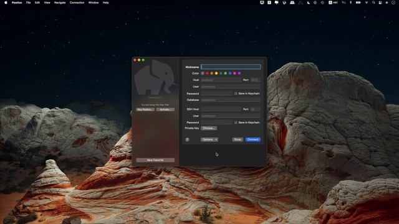Click the database Password field

coord(217,93)
